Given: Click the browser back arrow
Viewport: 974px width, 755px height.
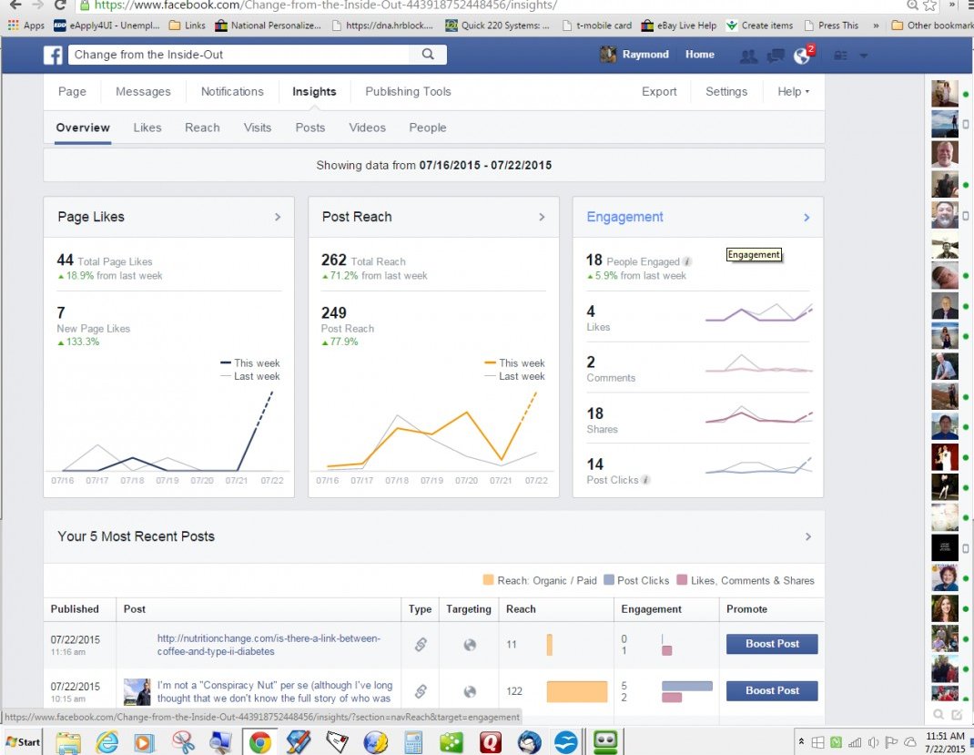Looking at the screenshot, I should [x=15, y=5].
